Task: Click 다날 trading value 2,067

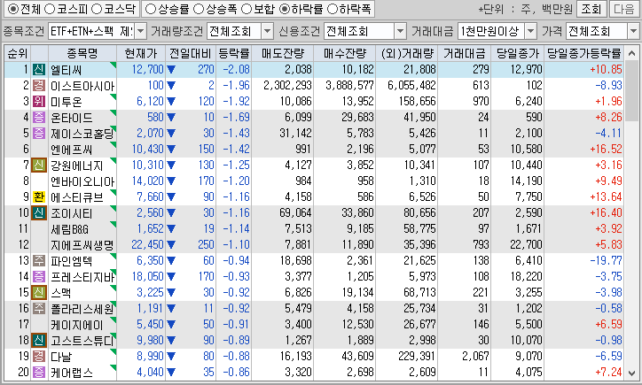Action: pos(475,357)
